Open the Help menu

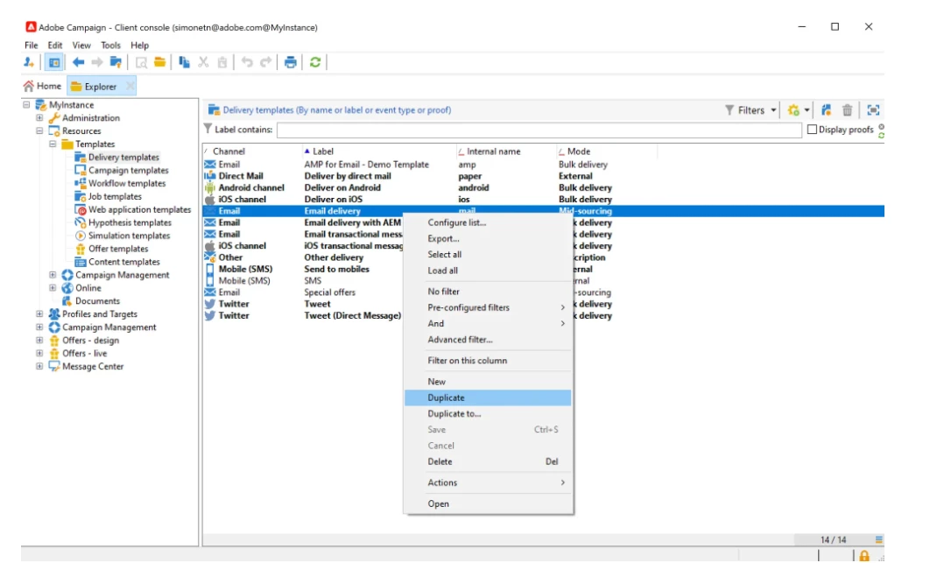tap(139, 45)
